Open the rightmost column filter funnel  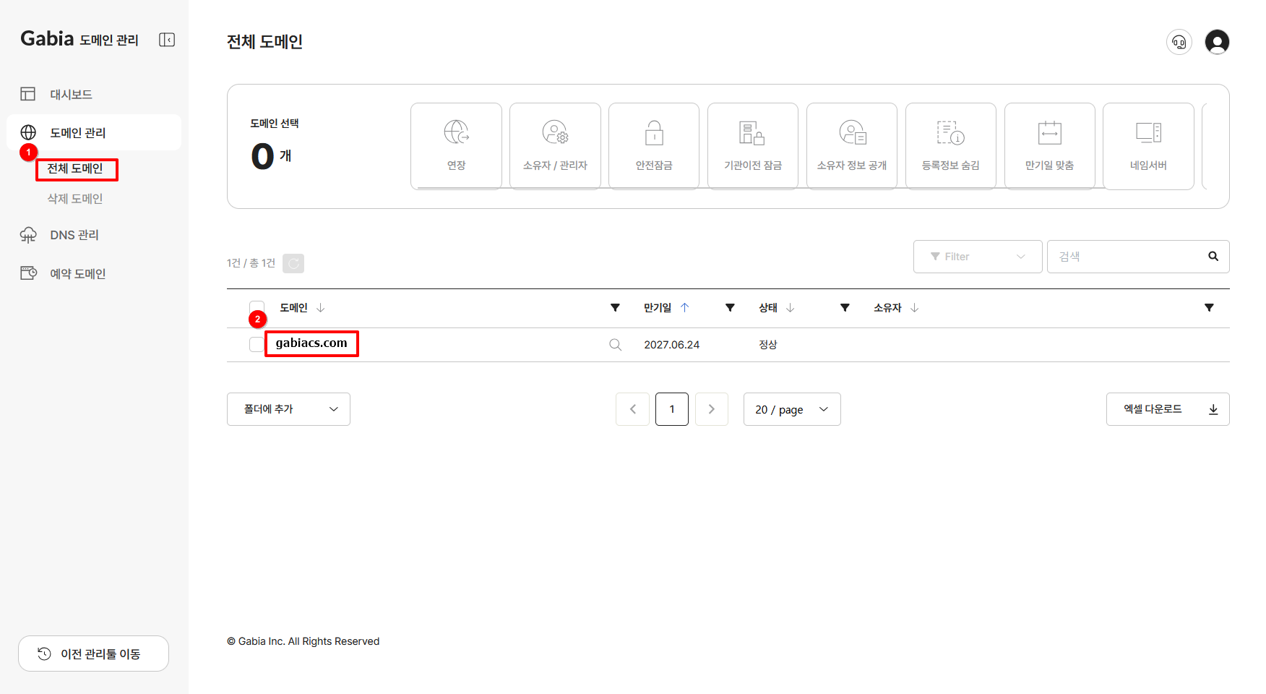(1209, 308)
